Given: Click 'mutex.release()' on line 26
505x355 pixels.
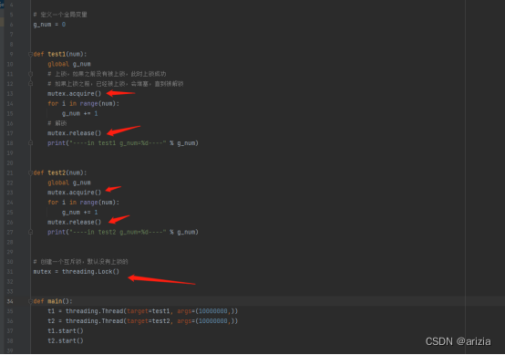Looking at the screenshot, I should tap(75, 222).
